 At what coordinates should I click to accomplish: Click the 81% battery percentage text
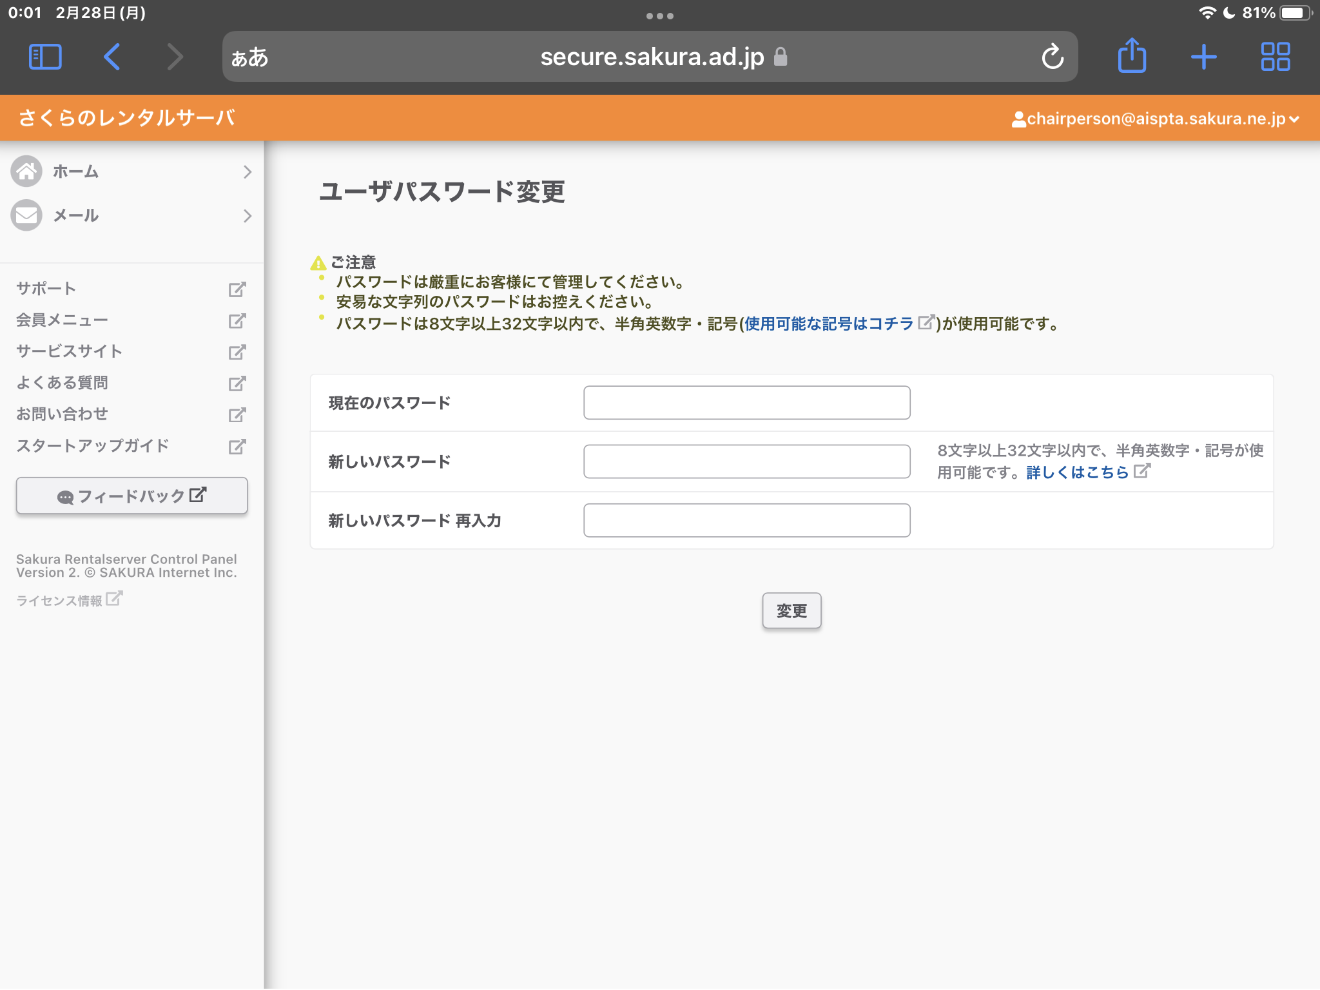click(1259, 13)
